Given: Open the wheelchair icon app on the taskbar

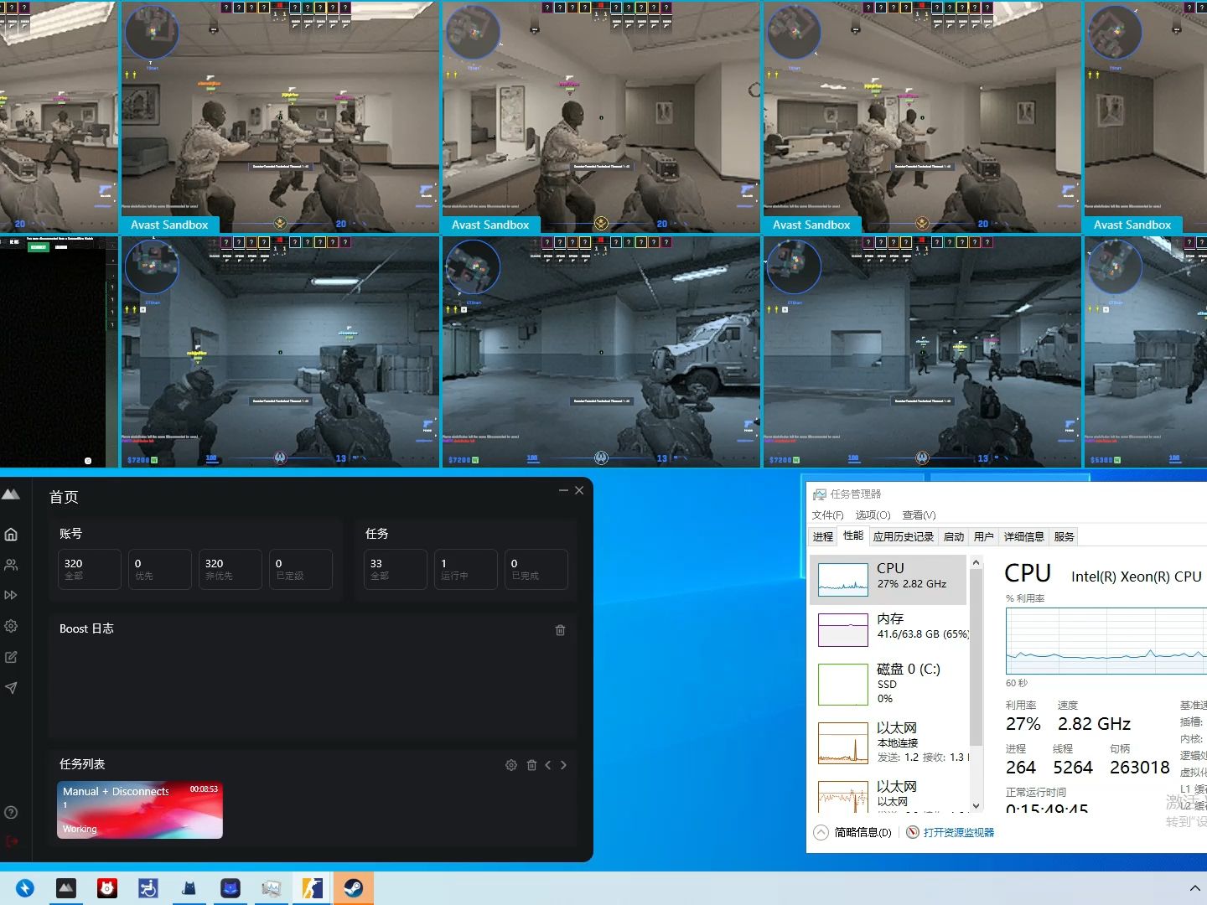Looking at the screenshot, I should click(148, 888).
